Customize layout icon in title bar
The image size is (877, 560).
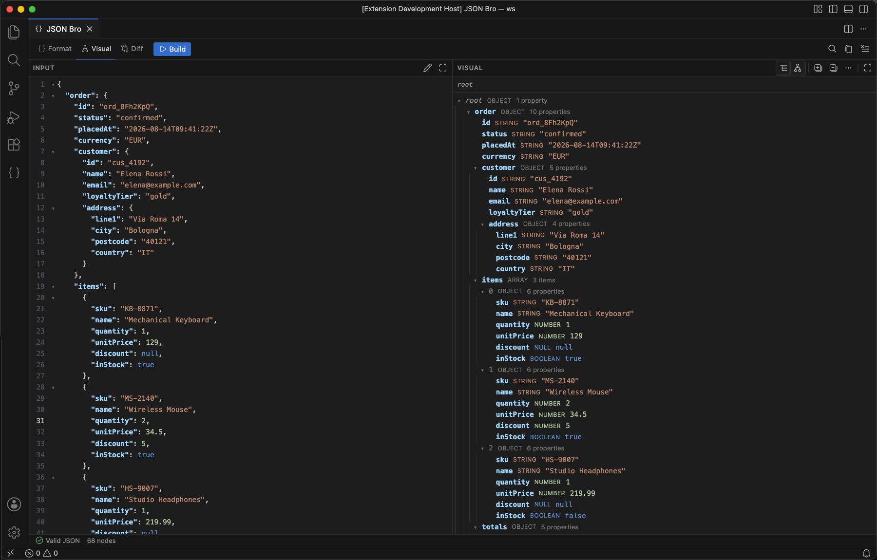(818, 9)
